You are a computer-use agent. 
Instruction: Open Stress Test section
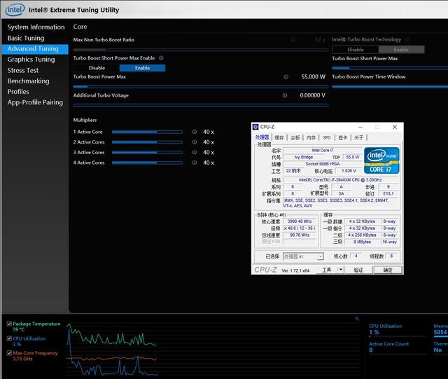[23, 70]
